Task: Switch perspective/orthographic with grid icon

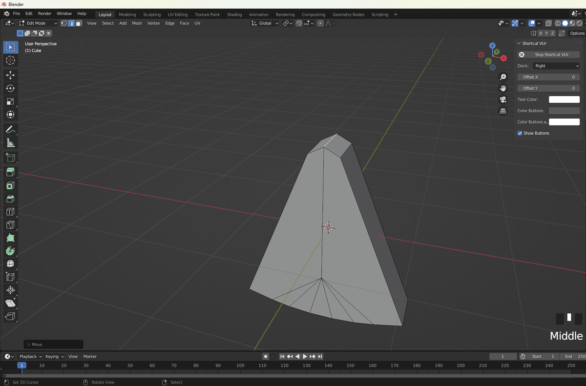Action: pyautogui.click(x=503, y=111)
